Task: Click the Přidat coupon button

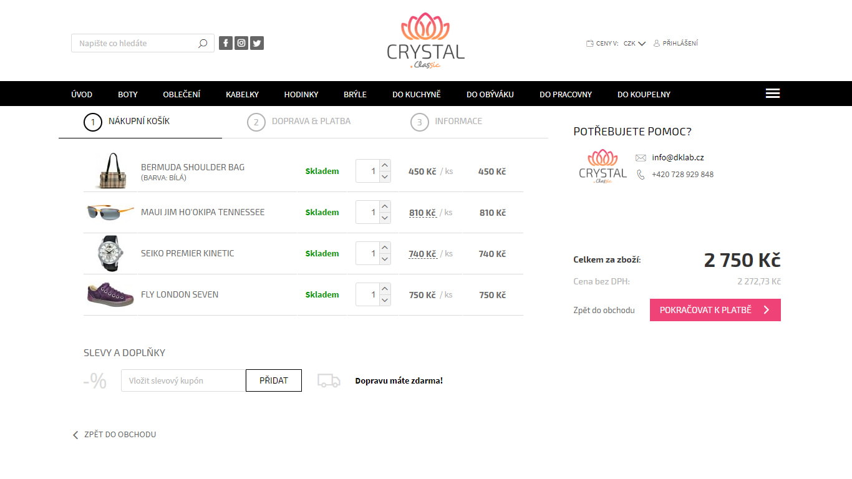Action: [x=274, y=380]
